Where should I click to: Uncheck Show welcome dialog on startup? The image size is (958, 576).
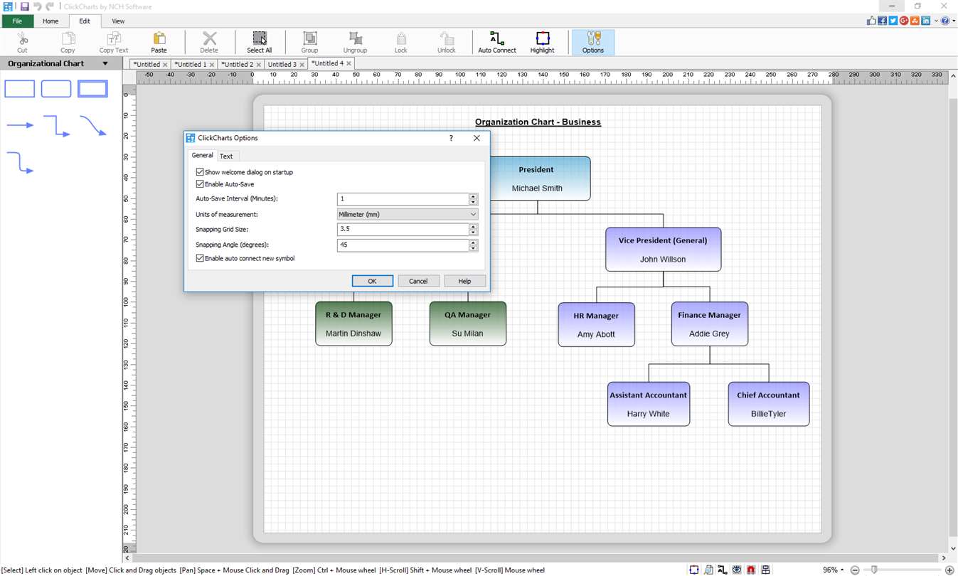pos(200,172)
